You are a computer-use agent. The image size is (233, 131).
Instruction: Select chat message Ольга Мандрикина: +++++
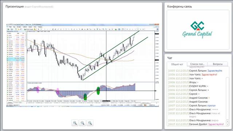point(193,110)
